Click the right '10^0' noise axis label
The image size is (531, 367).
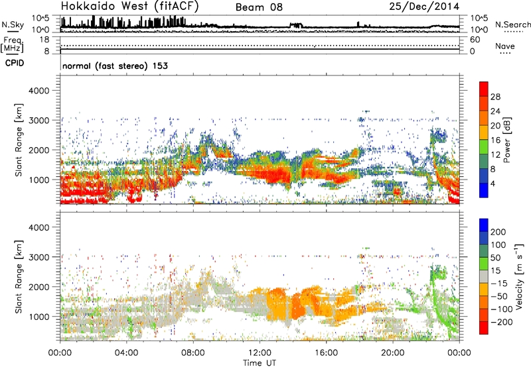coord(479,30)
